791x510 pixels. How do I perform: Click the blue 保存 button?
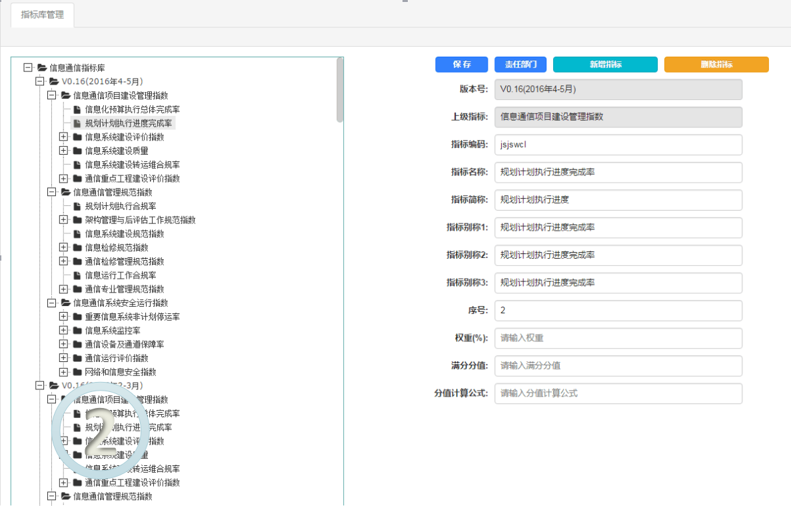(461, 65)
